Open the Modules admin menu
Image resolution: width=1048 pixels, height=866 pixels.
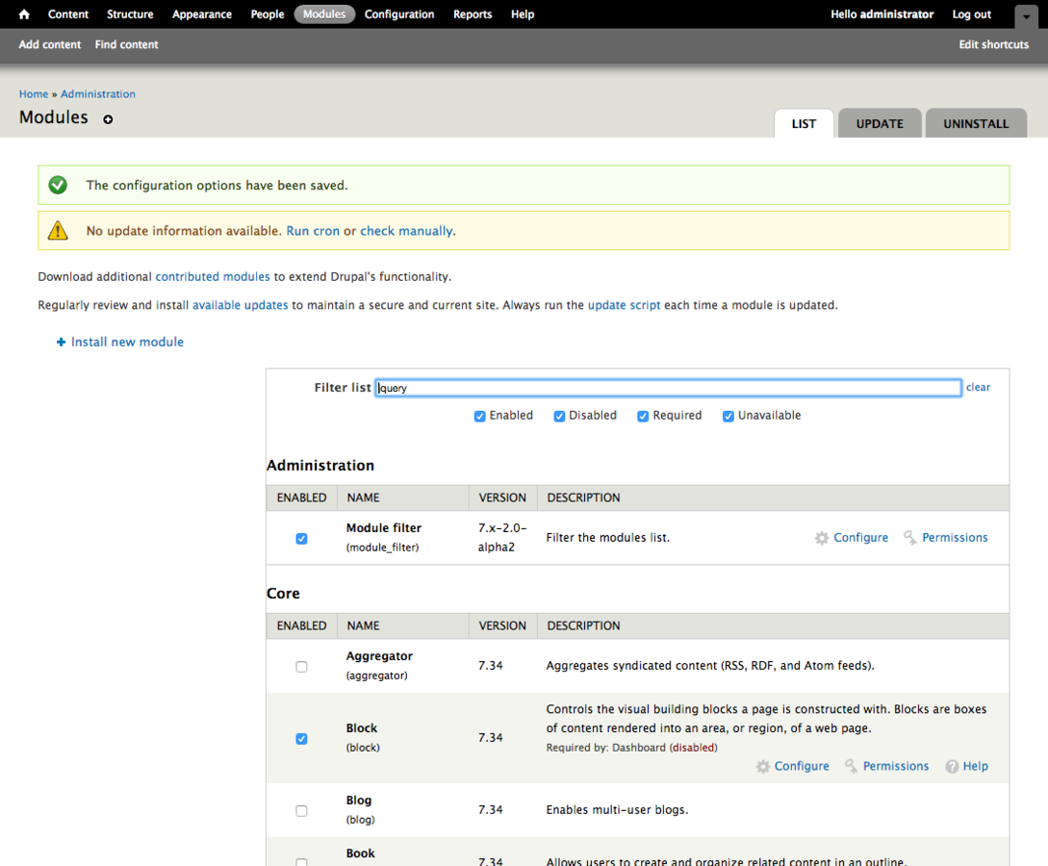(324, 14)
